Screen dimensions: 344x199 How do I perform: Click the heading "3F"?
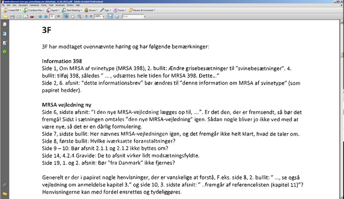point(46,30)
